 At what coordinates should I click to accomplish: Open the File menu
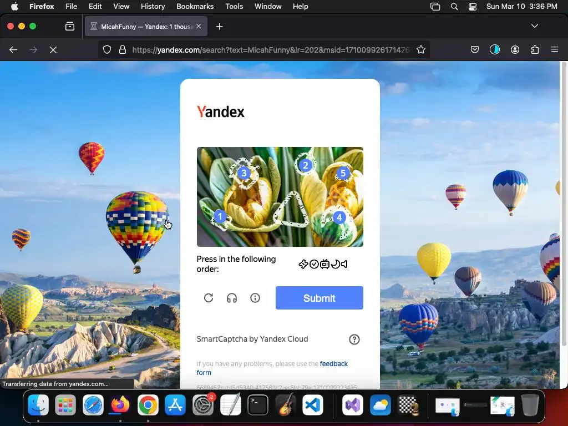pos(72,6)
